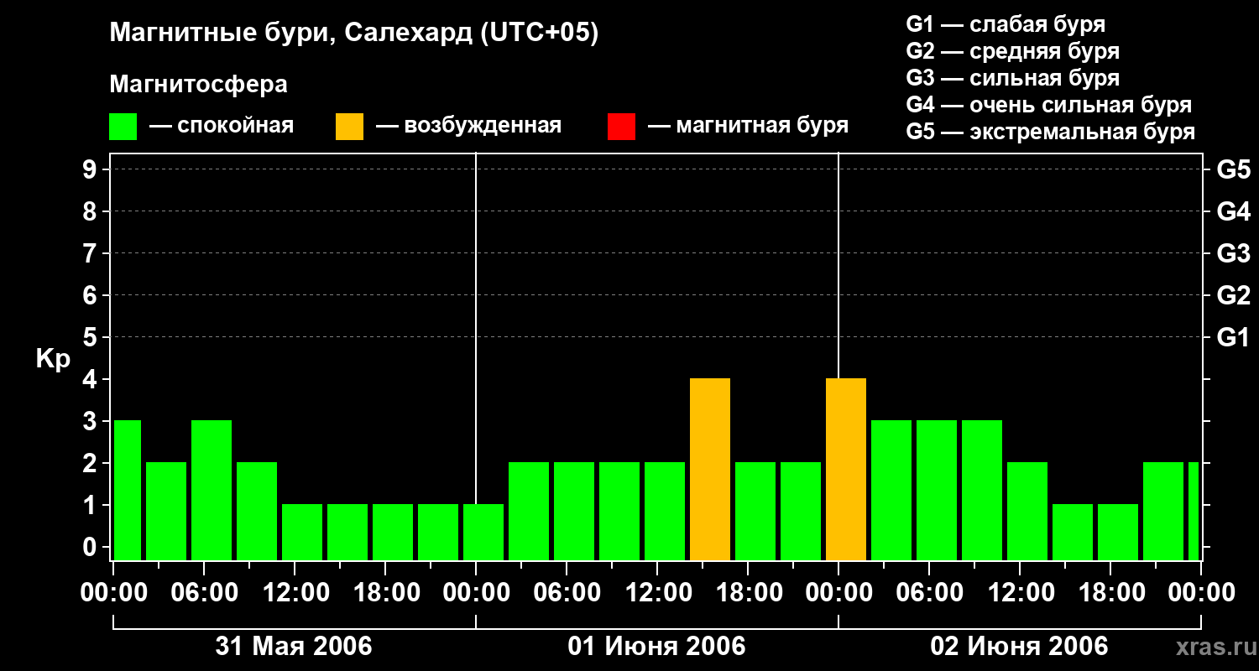The width and height of the screenshot is (1259, 671).
Task: Click the '31 Мая 2006' date label
Action: pos(294,647)
